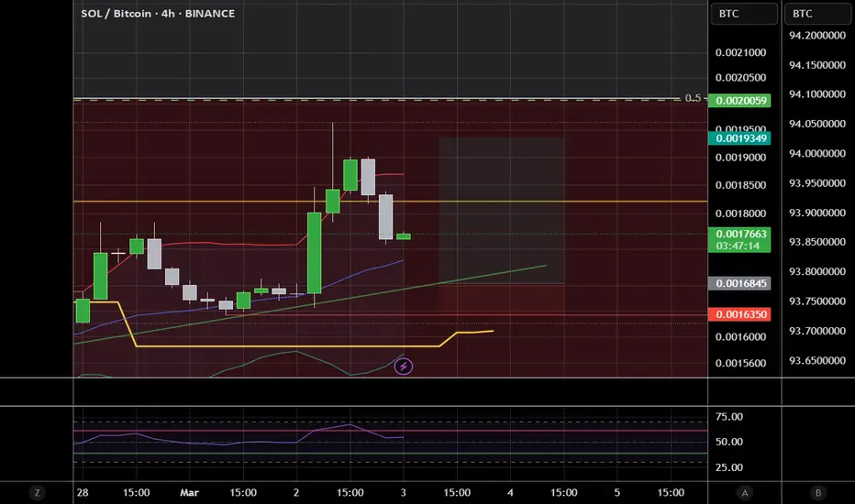855x504 pixels.
Task: Click the 0.0018500 price scale value
Action: pos(740,185)
